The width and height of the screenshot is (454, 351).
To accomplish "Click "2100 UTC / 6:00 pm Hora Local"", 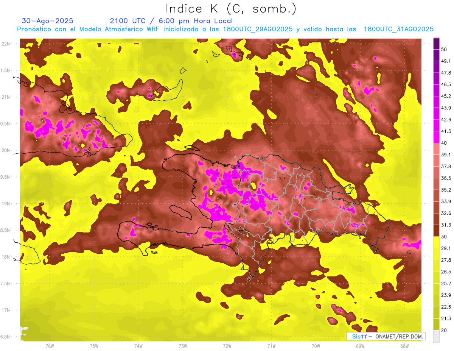I will (x=171, y=21).
